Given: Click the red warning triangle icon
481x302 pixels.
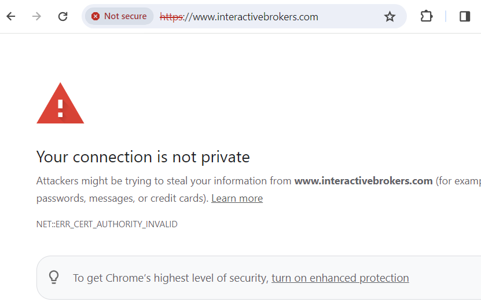Looking at the screenshot, I should [x=60, y=104].
